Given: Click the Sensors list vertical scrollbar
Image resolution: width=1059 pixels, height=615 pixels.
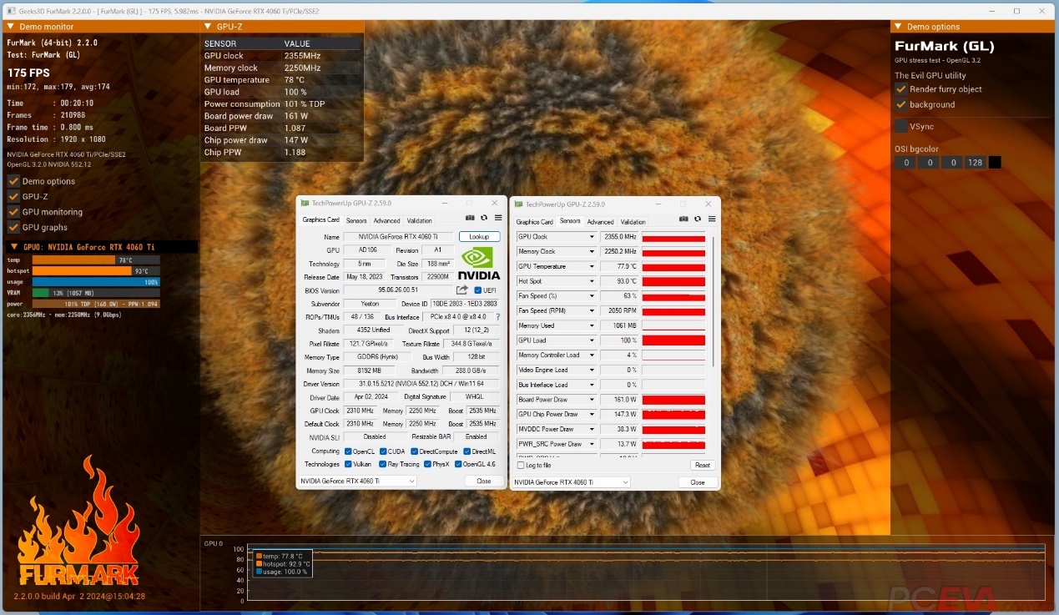Looking at the screenshot, I should [x=712, y=300].
